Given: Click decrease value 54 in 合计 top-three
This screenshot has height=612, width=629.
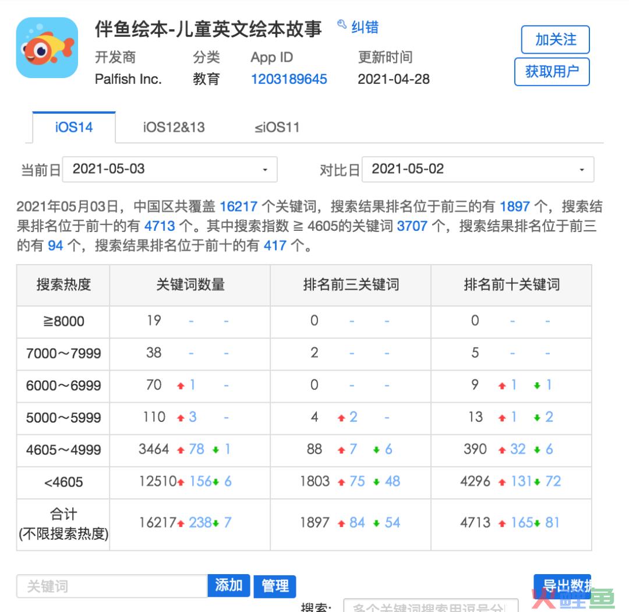Looking at the screenshot, I should point(393,522).
